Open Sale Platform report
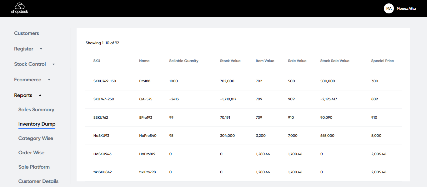427x187 pixels. (34, 167)
